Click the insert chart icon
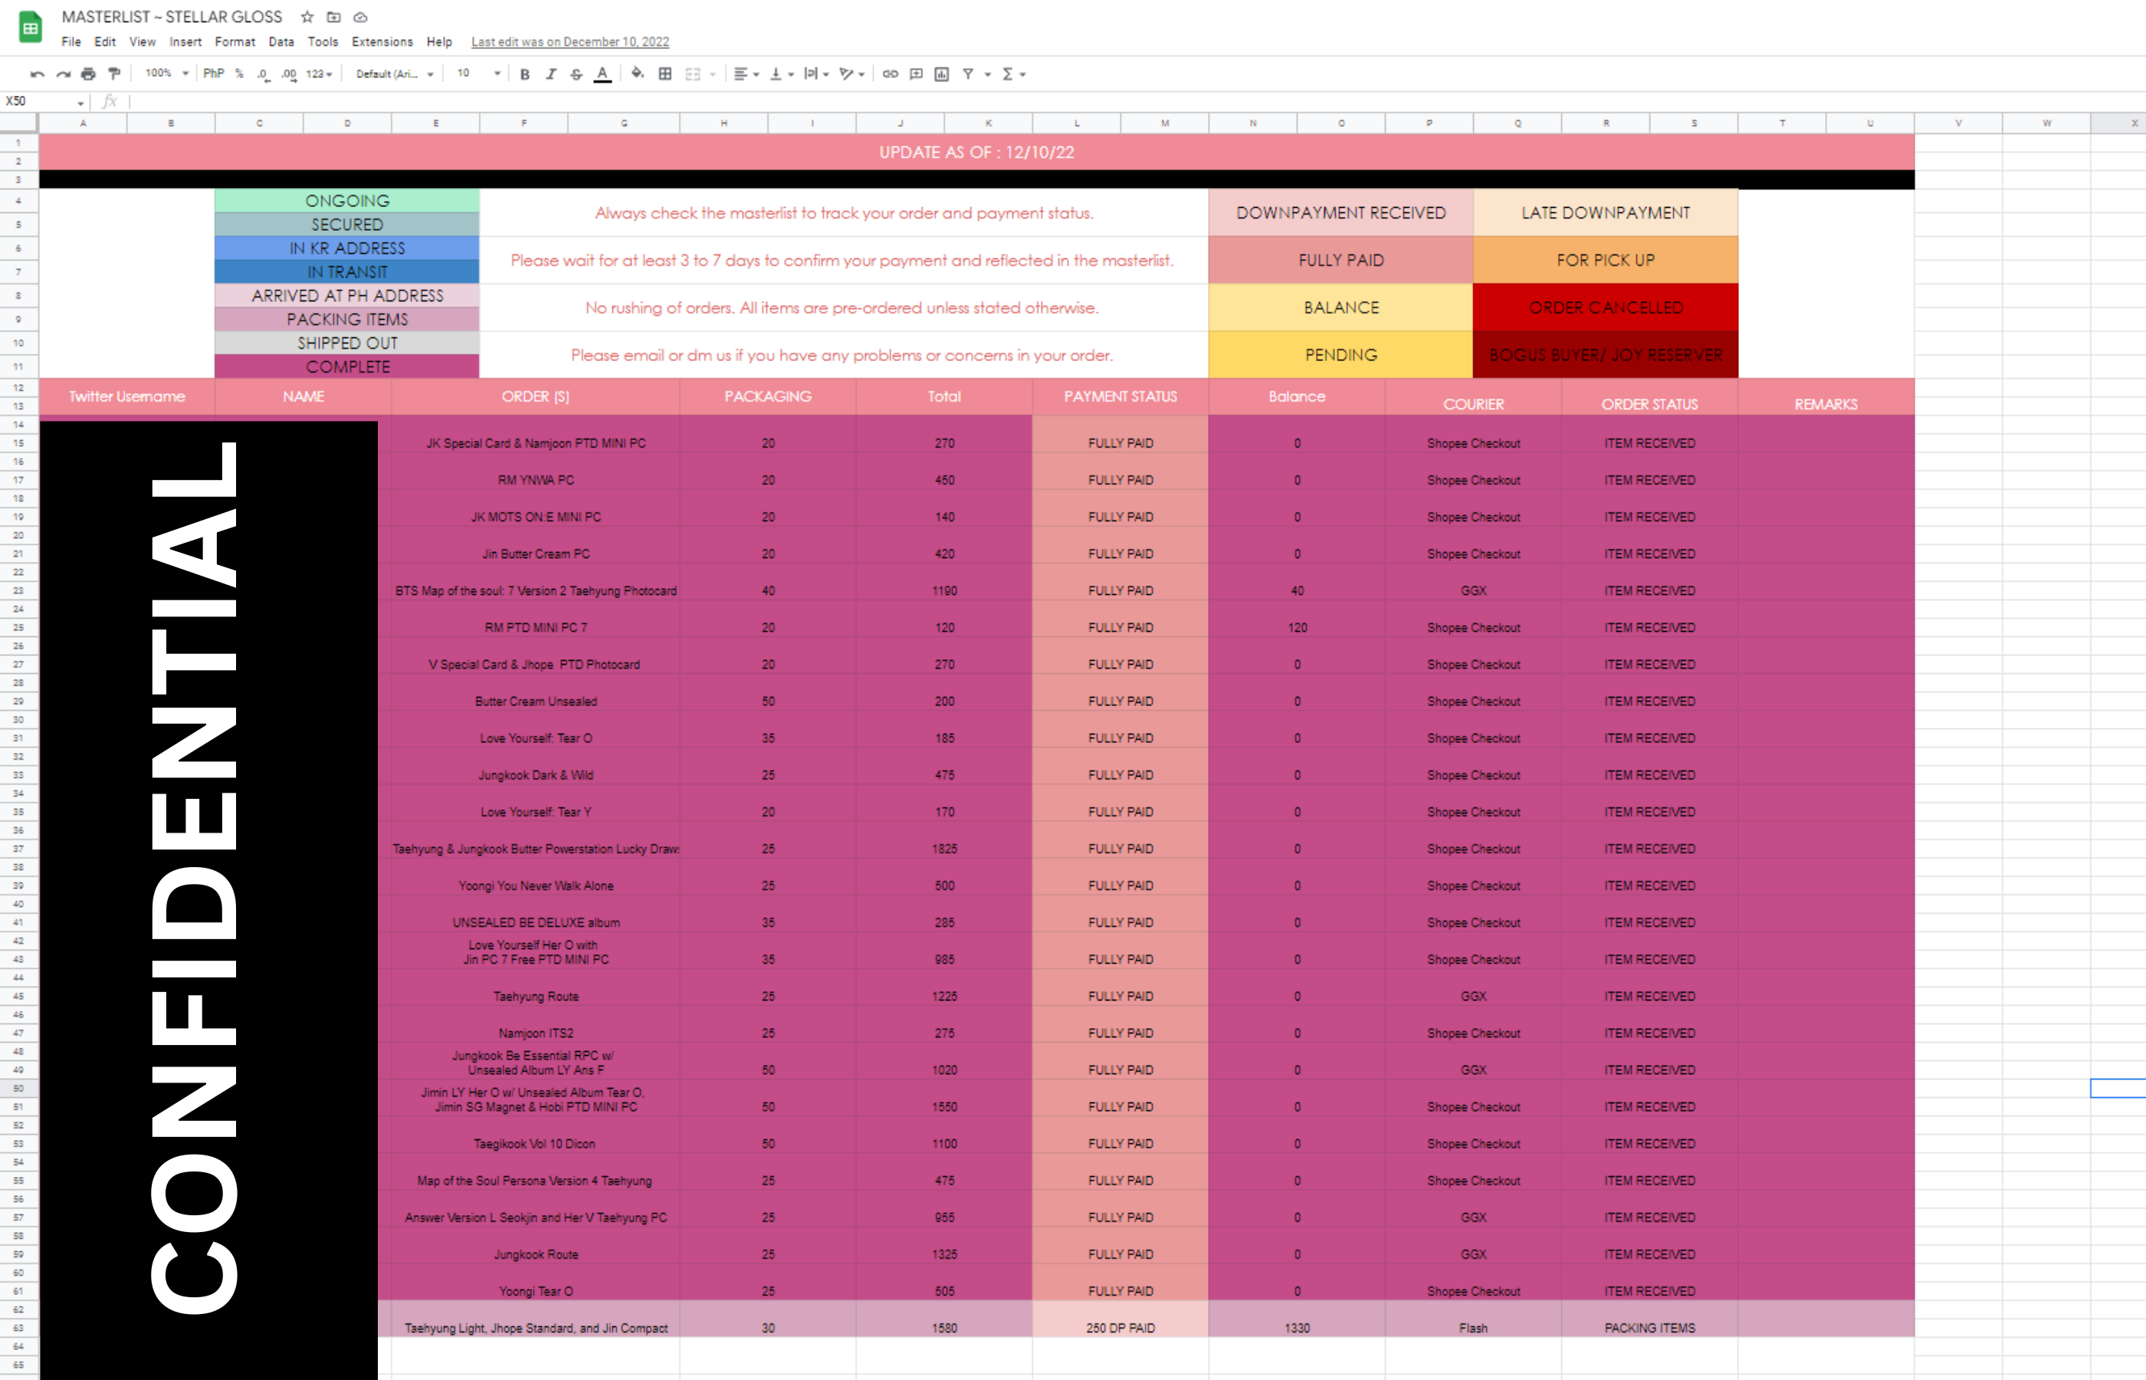Viewport: 2146px width, 1380px height. pos(941,74)
